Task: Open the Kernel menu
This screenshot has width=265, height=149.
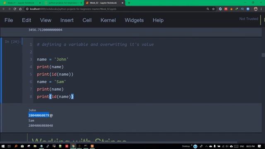Action: coord(108,20)
